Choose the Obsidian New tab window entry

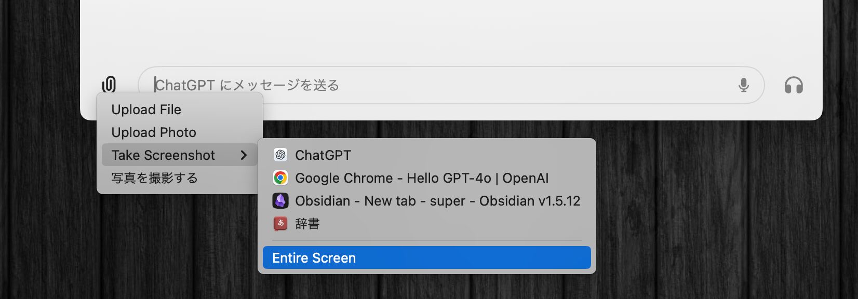437,201
